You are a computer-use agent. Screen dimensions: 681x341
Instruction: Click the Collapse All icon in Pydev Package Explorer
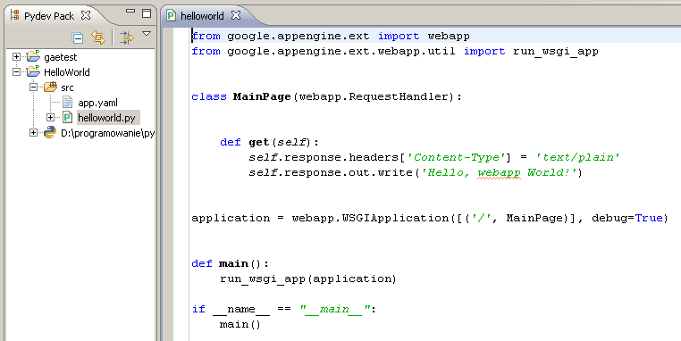pyautogui.click(x=78, y=37)
